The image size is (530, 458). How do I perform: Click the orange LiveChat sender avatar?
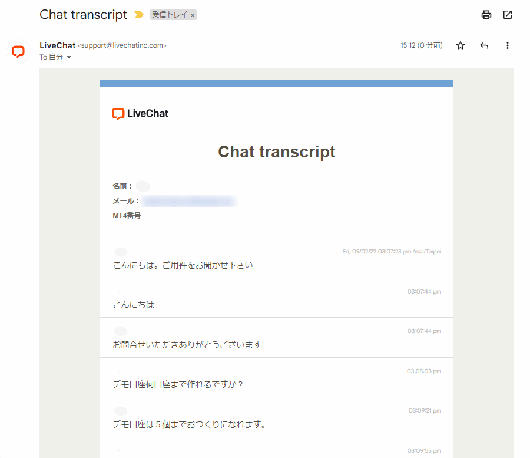click(x=18, y=51)
